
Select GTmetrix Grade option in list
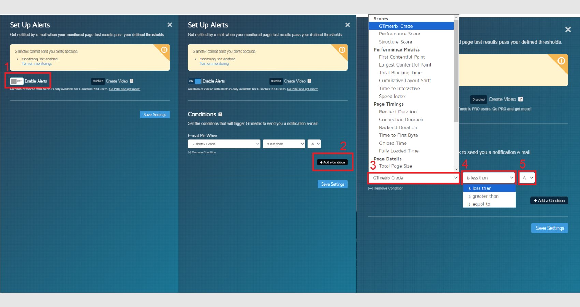[x=411, y=26]
